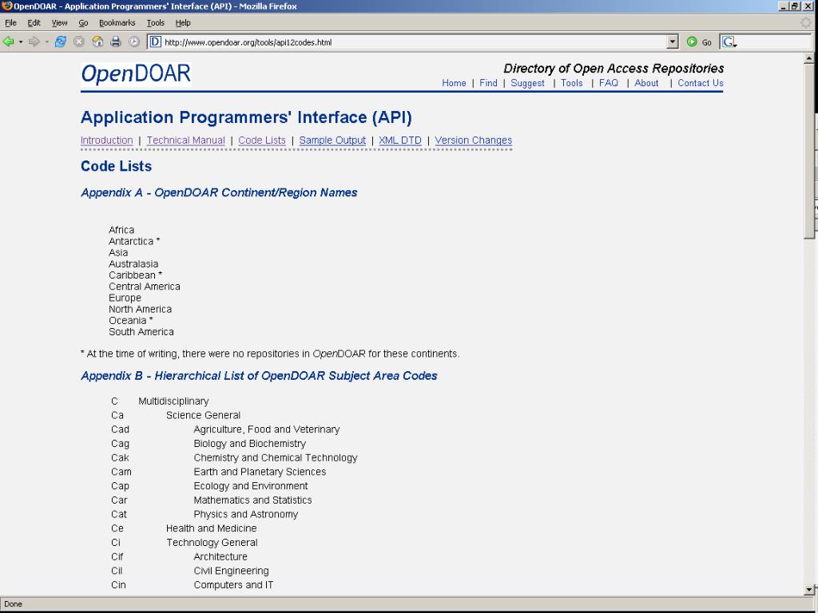Open the XML DTD link

click(400, 140)
